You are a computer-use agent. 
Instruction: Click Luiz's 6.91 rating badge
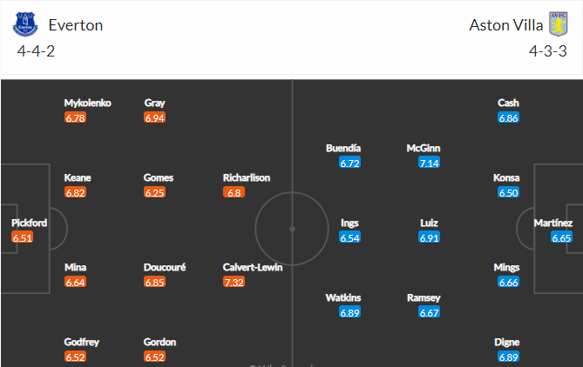[x=429, y=237]
